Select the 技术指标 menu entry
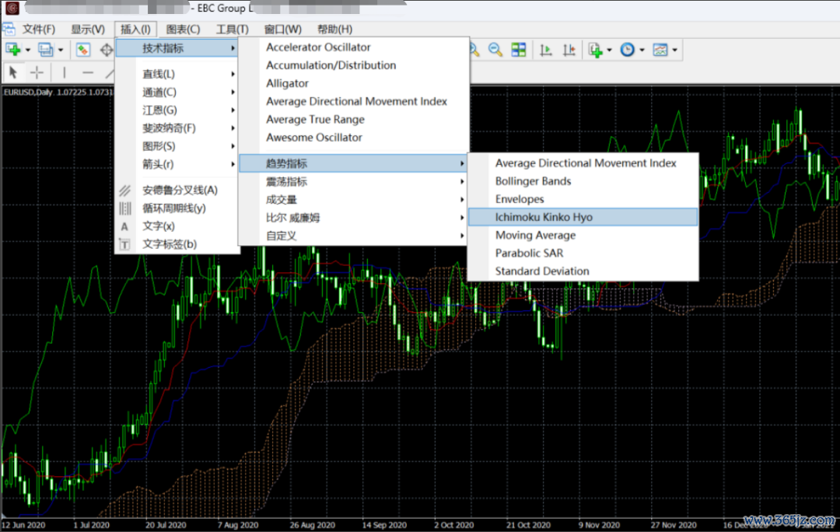 point(177,48)
